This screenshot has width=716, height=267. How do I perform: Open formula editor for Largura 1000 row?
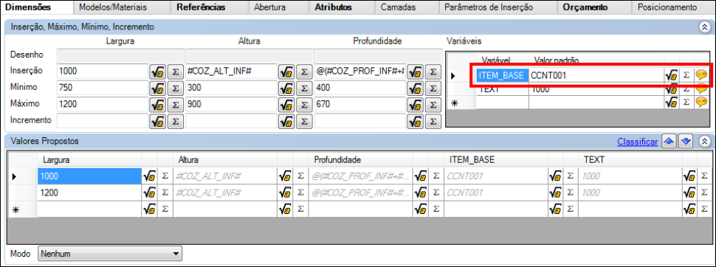pyautogui.click(x=149, y=176)
